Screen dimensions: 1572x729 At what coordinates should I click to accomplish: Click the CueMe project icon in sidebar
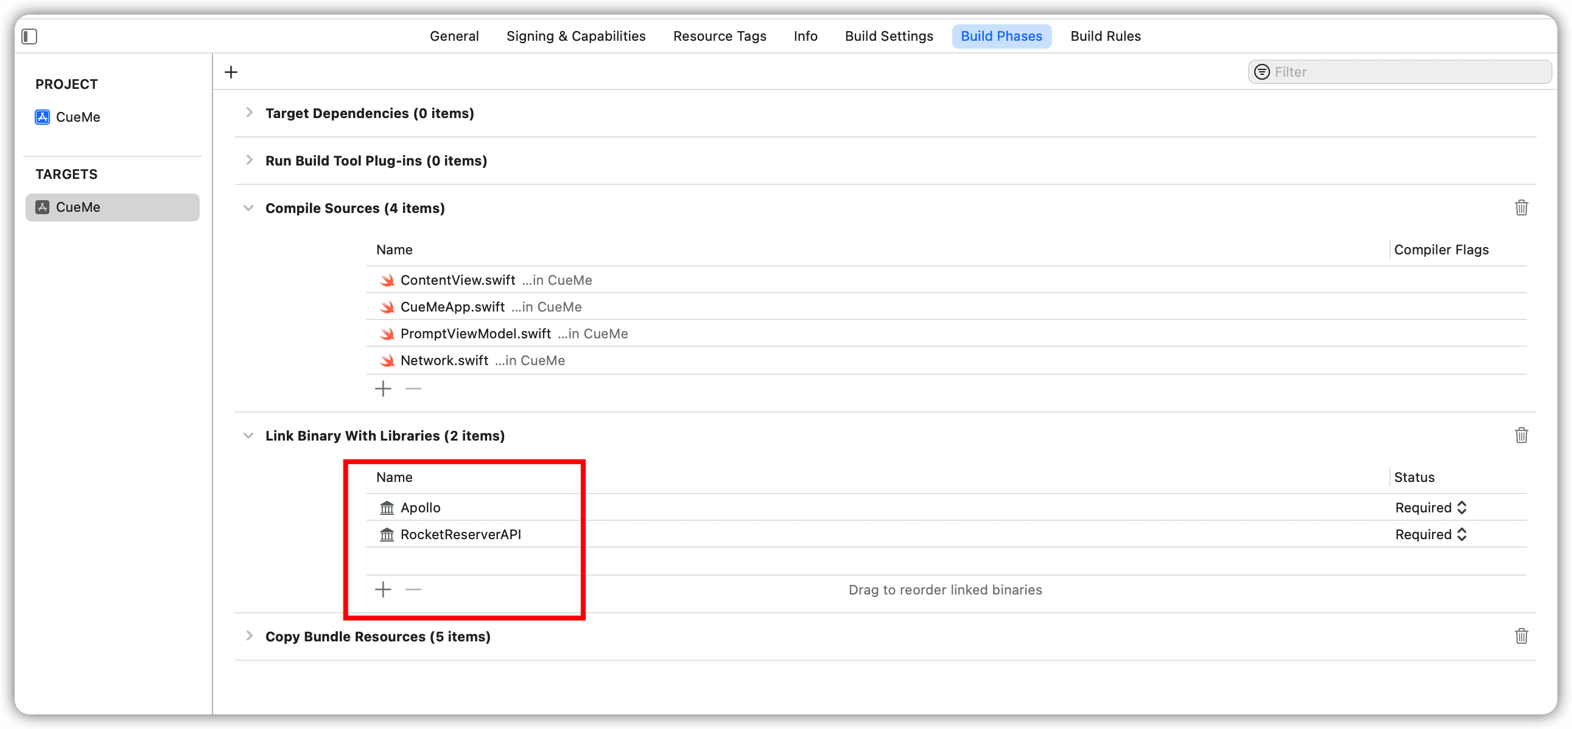[42, 117]
